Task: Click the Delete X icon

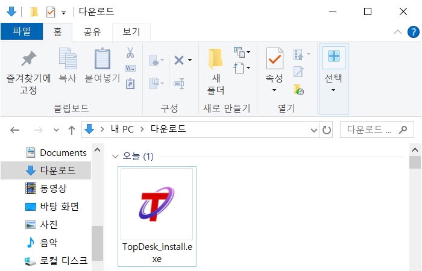Action: coord(179,60)
